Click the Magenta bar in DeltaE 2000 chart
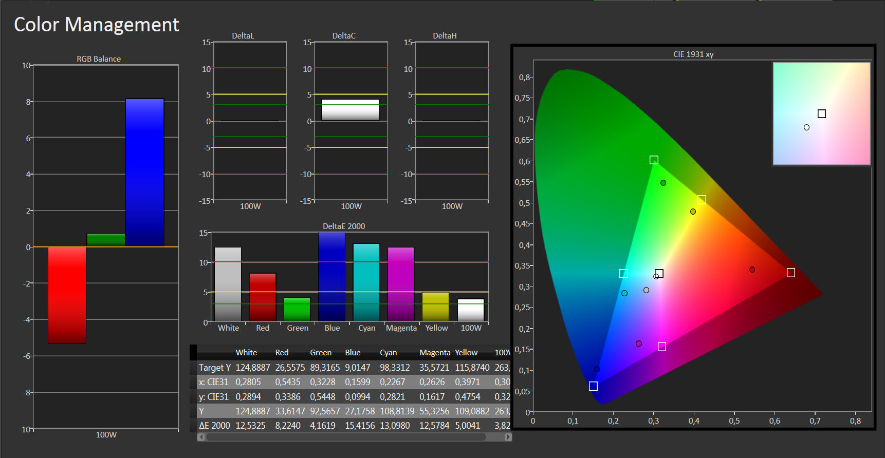 [401, 284]
